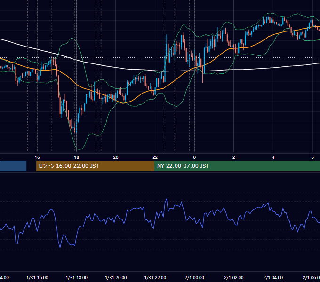Click the hour label 6 on chart axis
This screenshot has height=282, width=320.
pos(312,157)
